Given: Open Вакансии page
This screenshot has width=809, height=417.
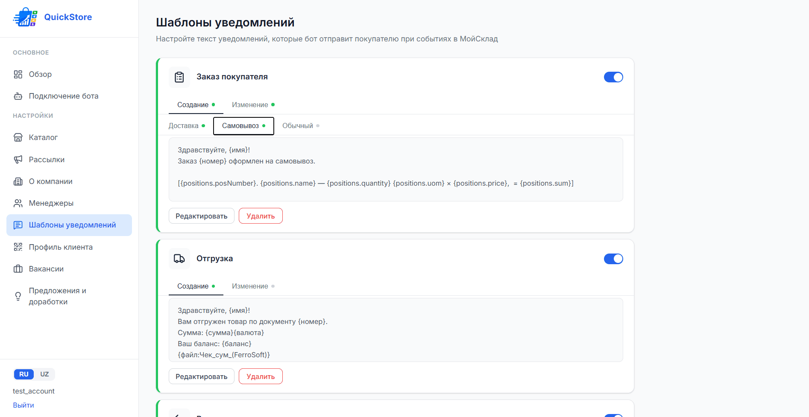Looking at the screenshot, I should tap(69, 269).
